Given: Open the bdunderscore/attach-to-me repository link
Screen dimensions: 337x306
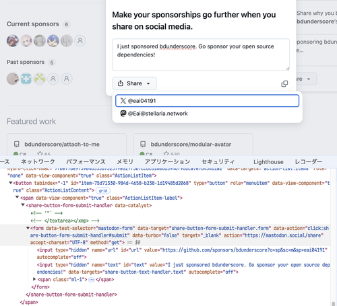Looking at the screenshot, I should (x=62, y=145).
